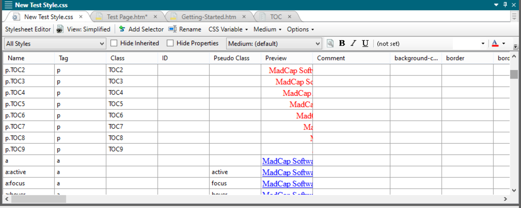The height and width of the screenshot is (208, 521).
Task: Click the Rename toolbar icon
Action: (x=172, y=29)
